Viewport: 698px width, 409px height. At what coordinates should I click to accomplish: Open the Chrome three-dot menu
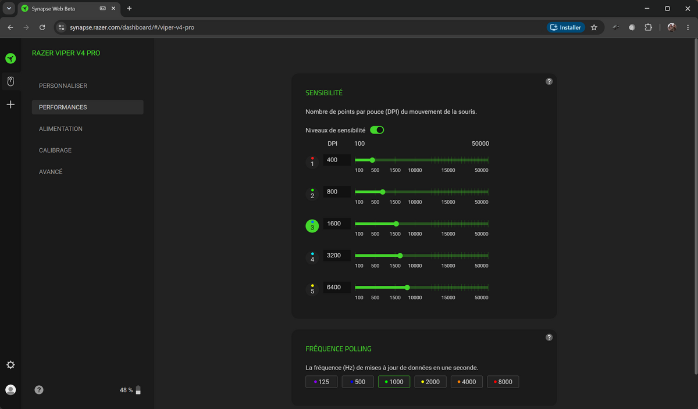(688, 27)
